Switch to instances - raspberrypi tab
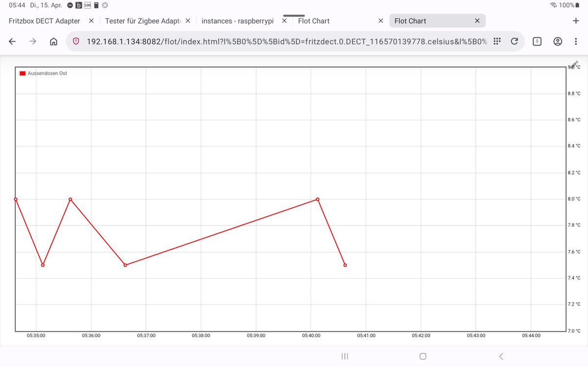 pyautogui.click(x=238, y=21)
